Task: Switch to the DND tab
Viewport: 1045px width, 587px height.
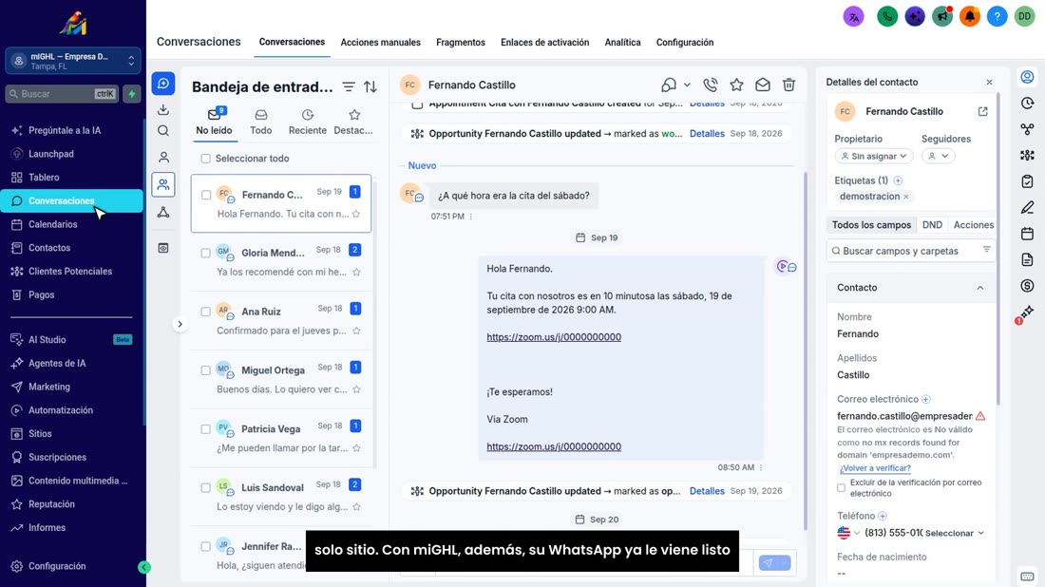Action: coord(932,225)
